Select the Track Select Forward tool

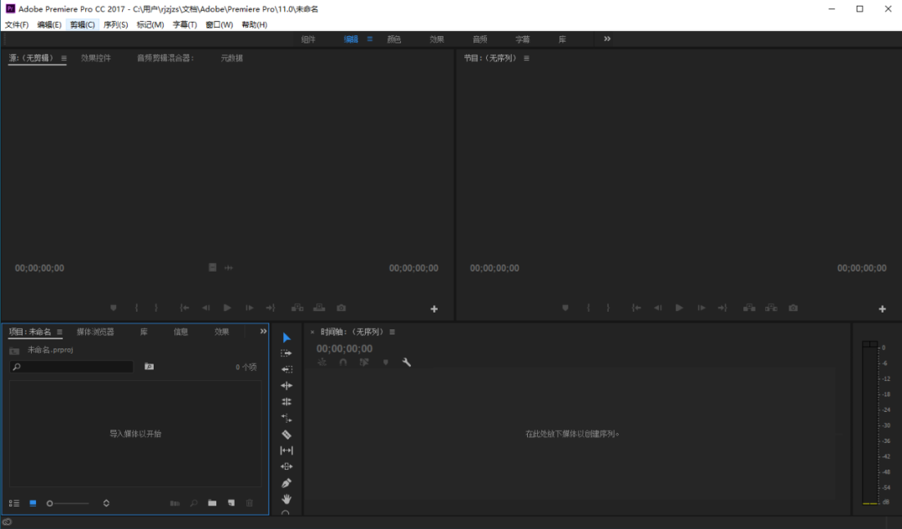point(286,354)
